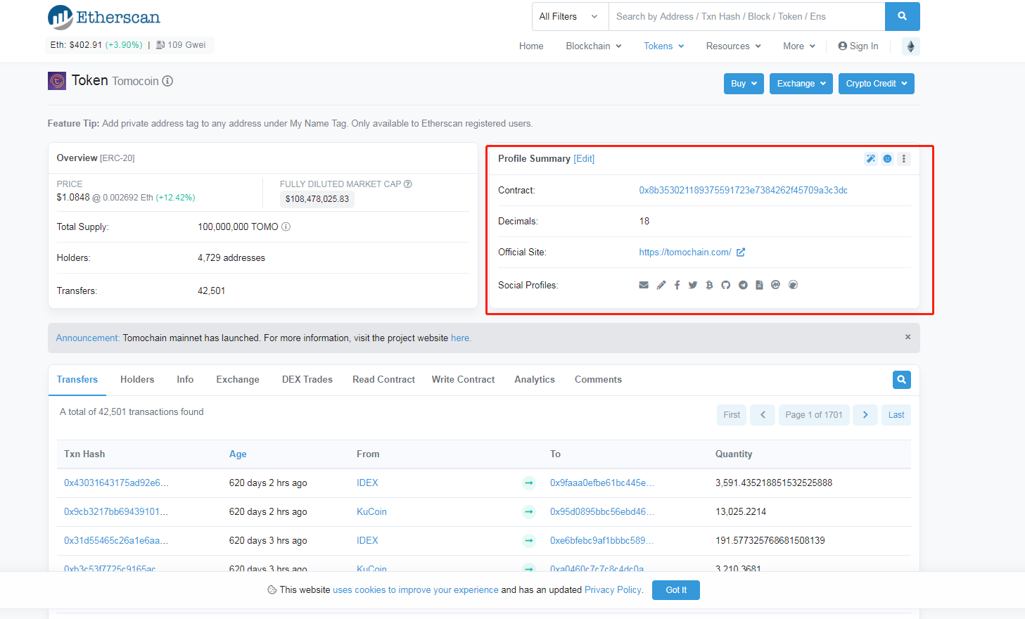The image size is (1025, 619).
Task: Click the search by address input field
Action: point(746,16)
